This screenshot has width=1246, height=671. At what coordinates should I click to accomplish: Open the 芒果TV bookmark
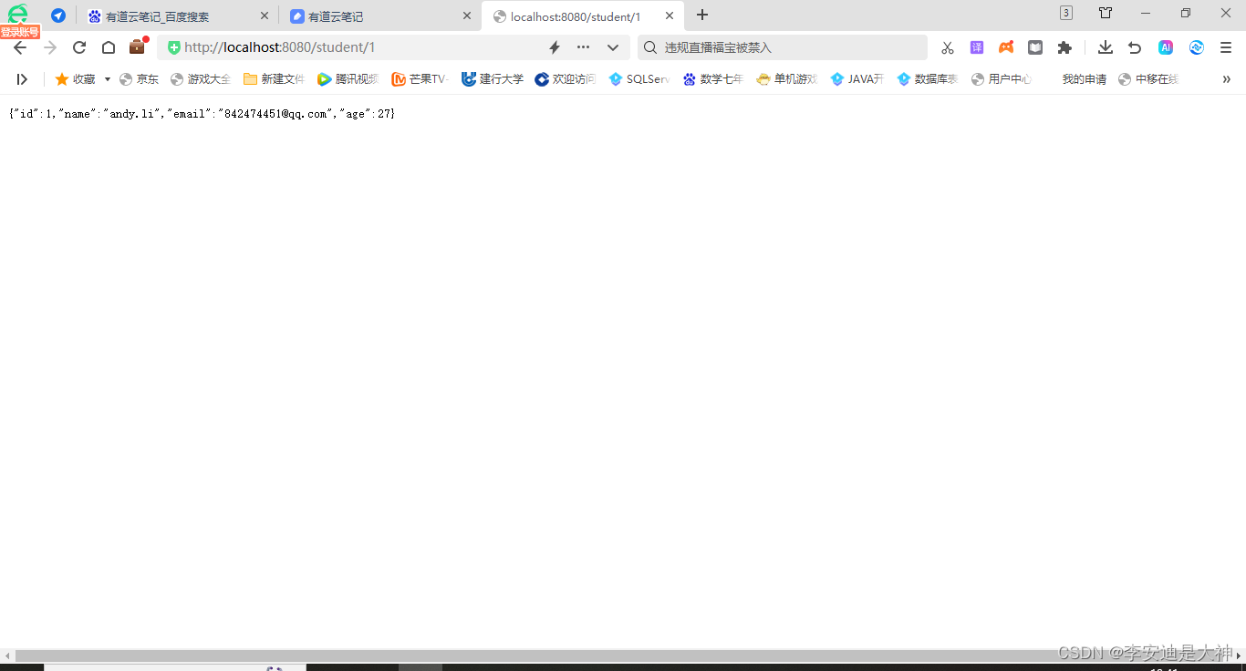[421, 79]
